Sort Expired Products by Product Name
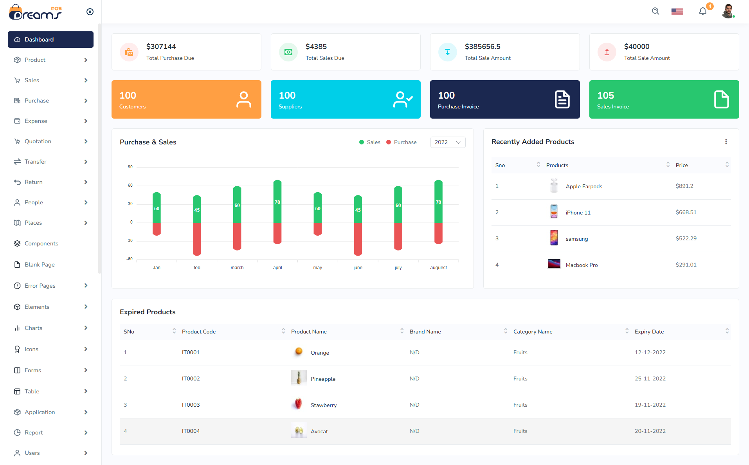The image size is (749, 465). [x=402, y=331]
